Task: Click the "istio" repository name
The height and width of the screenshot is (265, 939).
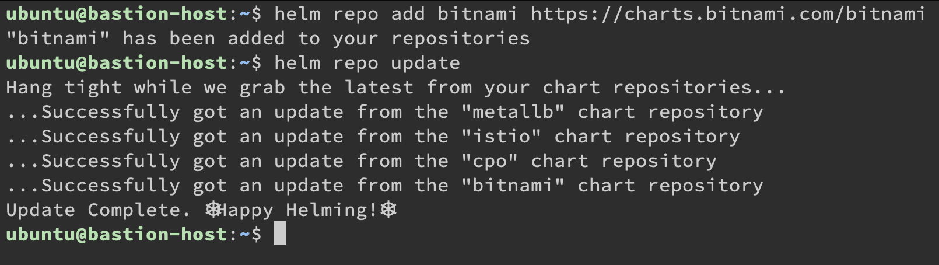Action: (x=501, y=136)
